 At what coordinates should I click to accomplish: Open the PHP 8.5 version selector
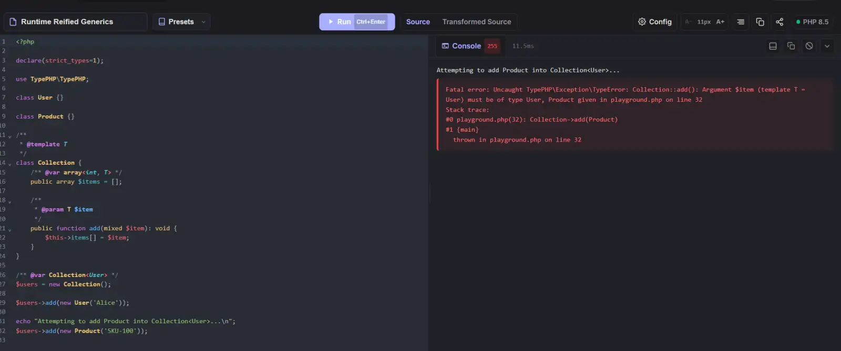(813, 22)
